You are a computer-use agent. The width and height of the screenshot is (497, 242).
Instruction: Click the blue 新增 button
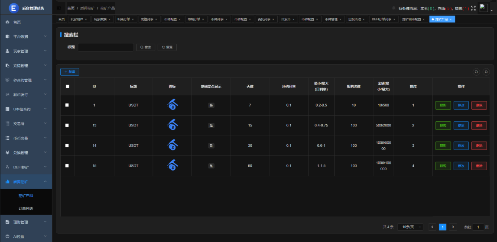[70, 72]
